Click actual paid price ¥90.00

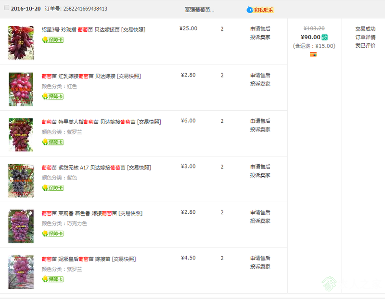pyautogui.click(x=310, y=37)
